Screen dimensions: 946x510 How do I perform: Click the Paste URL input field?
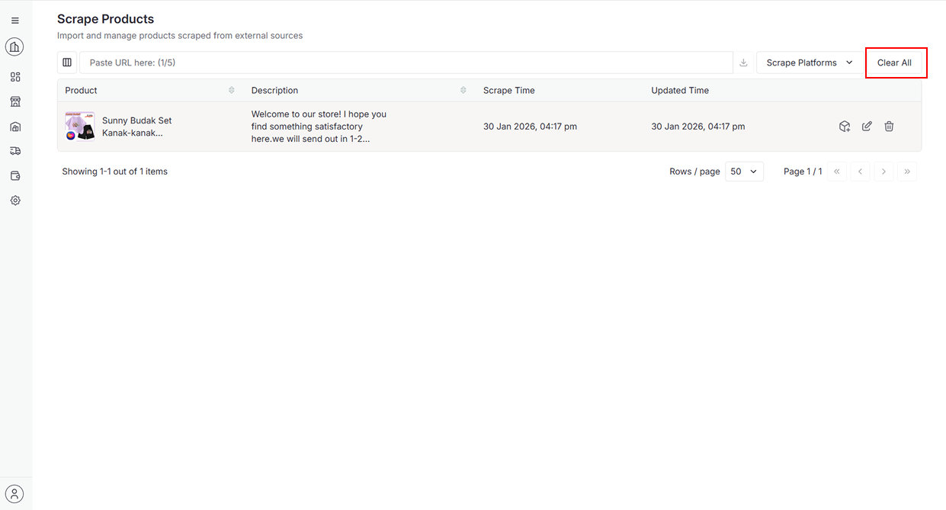(406, 63)
